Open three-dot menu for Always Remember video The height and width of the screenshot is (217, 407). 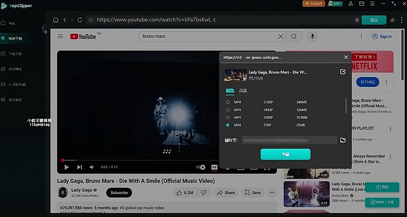coord(390,156)
